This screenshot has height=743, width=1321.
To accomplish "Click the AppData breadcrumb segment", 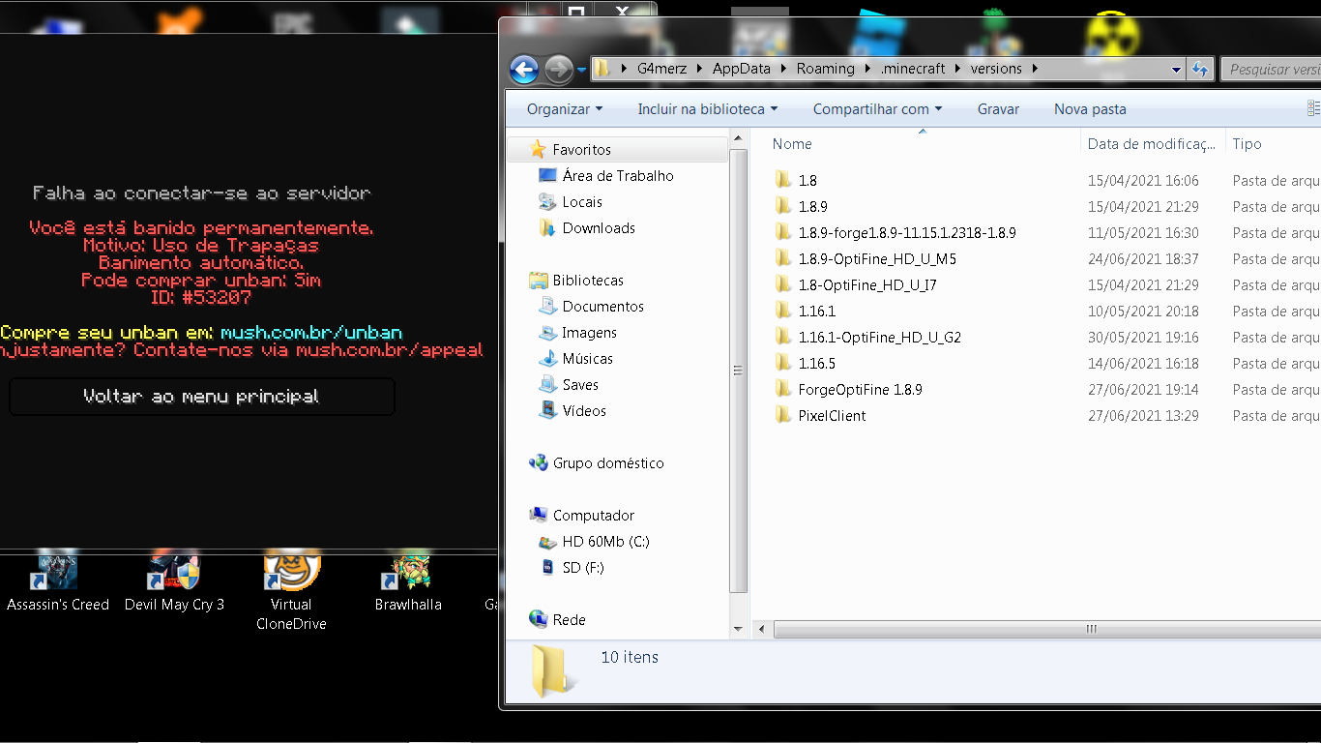I will 742,69.
